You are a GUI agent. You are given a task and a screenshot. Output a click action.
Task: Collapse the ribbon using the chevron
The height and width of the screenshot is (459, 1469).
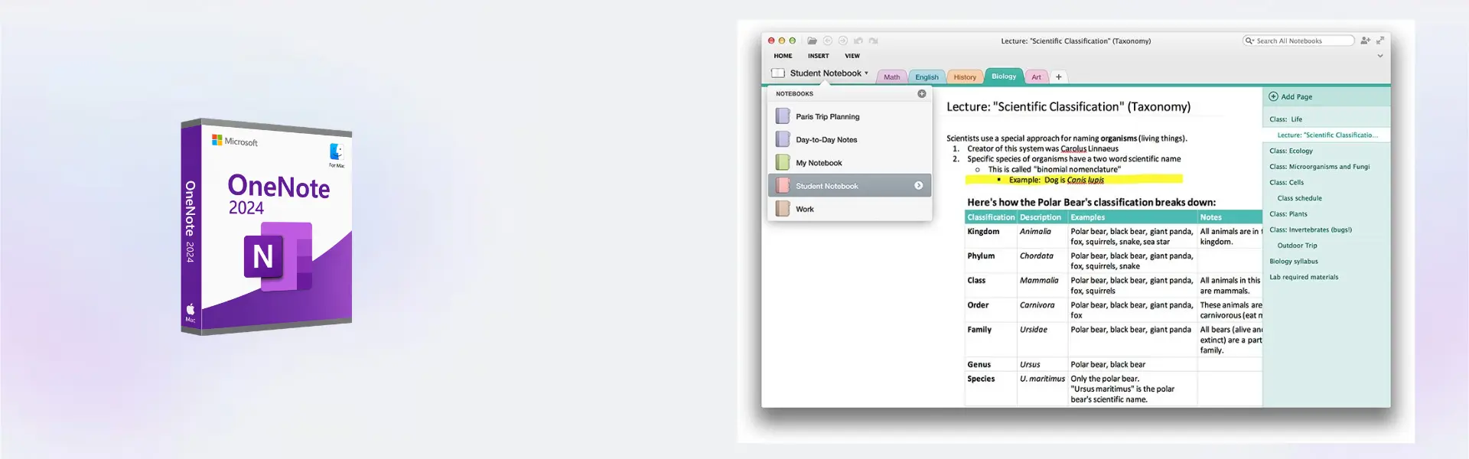coord(1380,56)
